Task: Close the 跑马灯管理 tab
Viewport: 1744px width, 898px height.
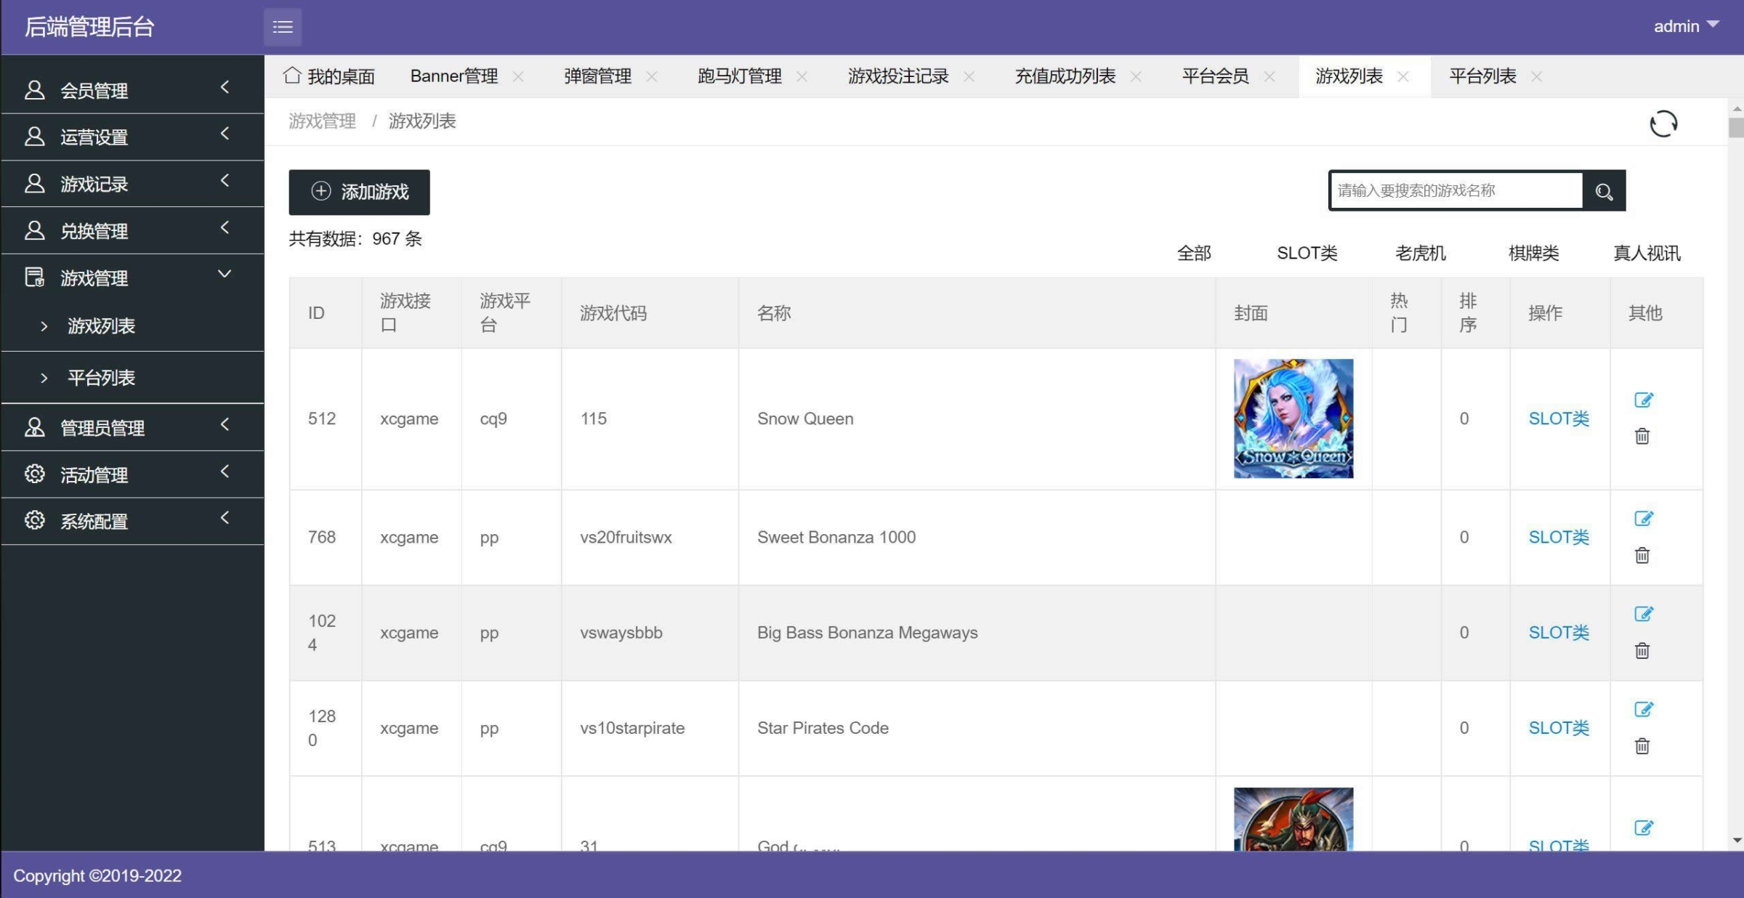Action: [802, 77]
